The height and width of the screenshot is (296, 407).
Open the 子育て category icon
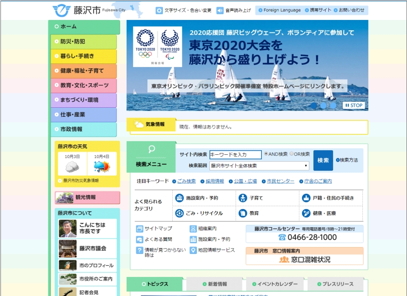[243, 198]
